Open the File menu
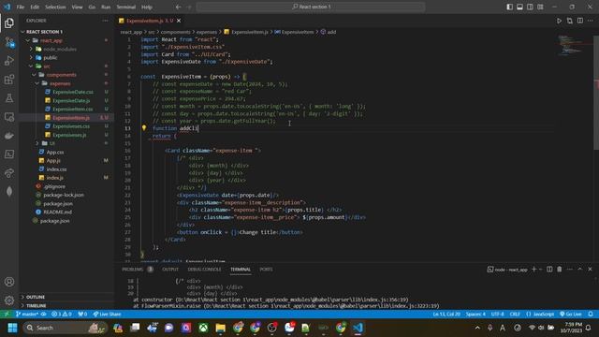This screenshot has width=599, height=337. point(21,7)
